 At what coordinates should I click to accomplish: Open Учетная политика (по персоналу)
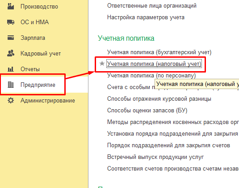[151, 76]
